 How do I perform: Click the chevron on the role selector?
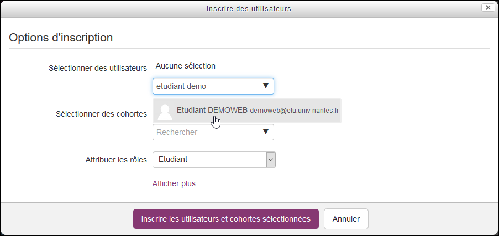tap(271, 160)
